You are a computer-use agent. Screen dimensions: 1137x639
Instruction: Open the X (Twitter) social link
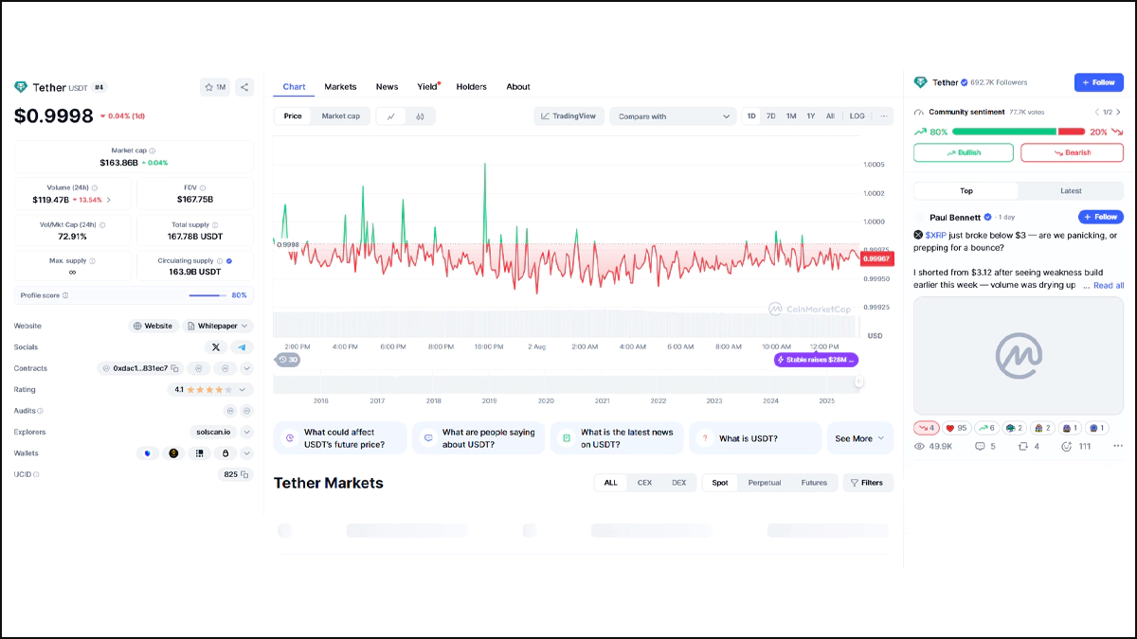[x=216, y=347]
